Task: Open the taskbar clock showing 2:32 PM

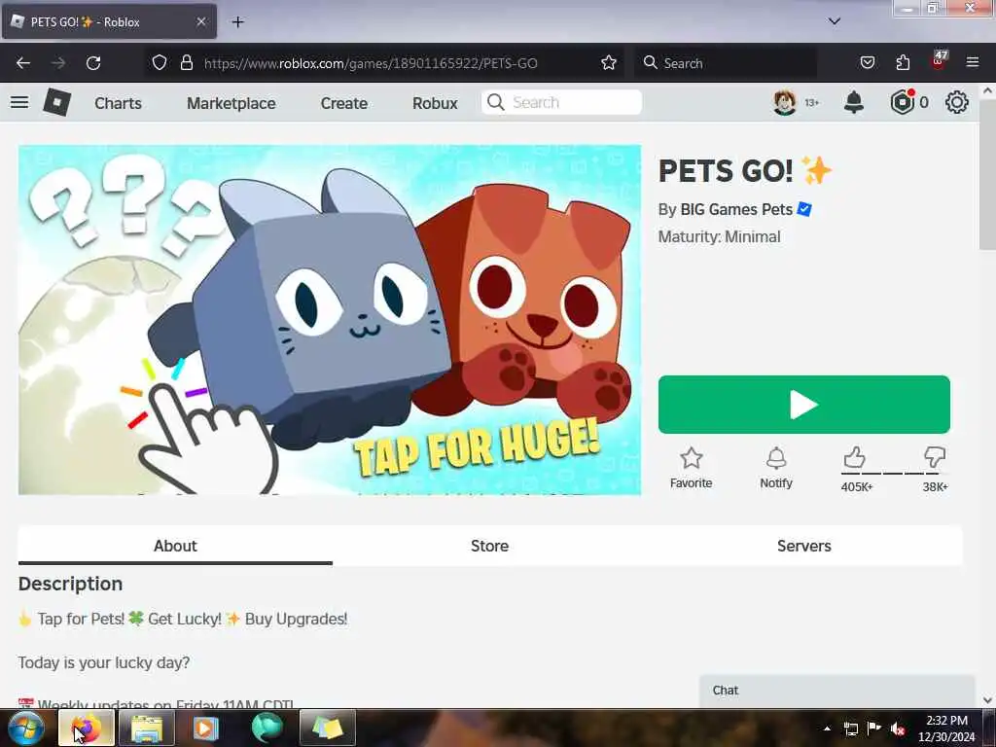Action: pyautogui.click(x=946, y=729)
